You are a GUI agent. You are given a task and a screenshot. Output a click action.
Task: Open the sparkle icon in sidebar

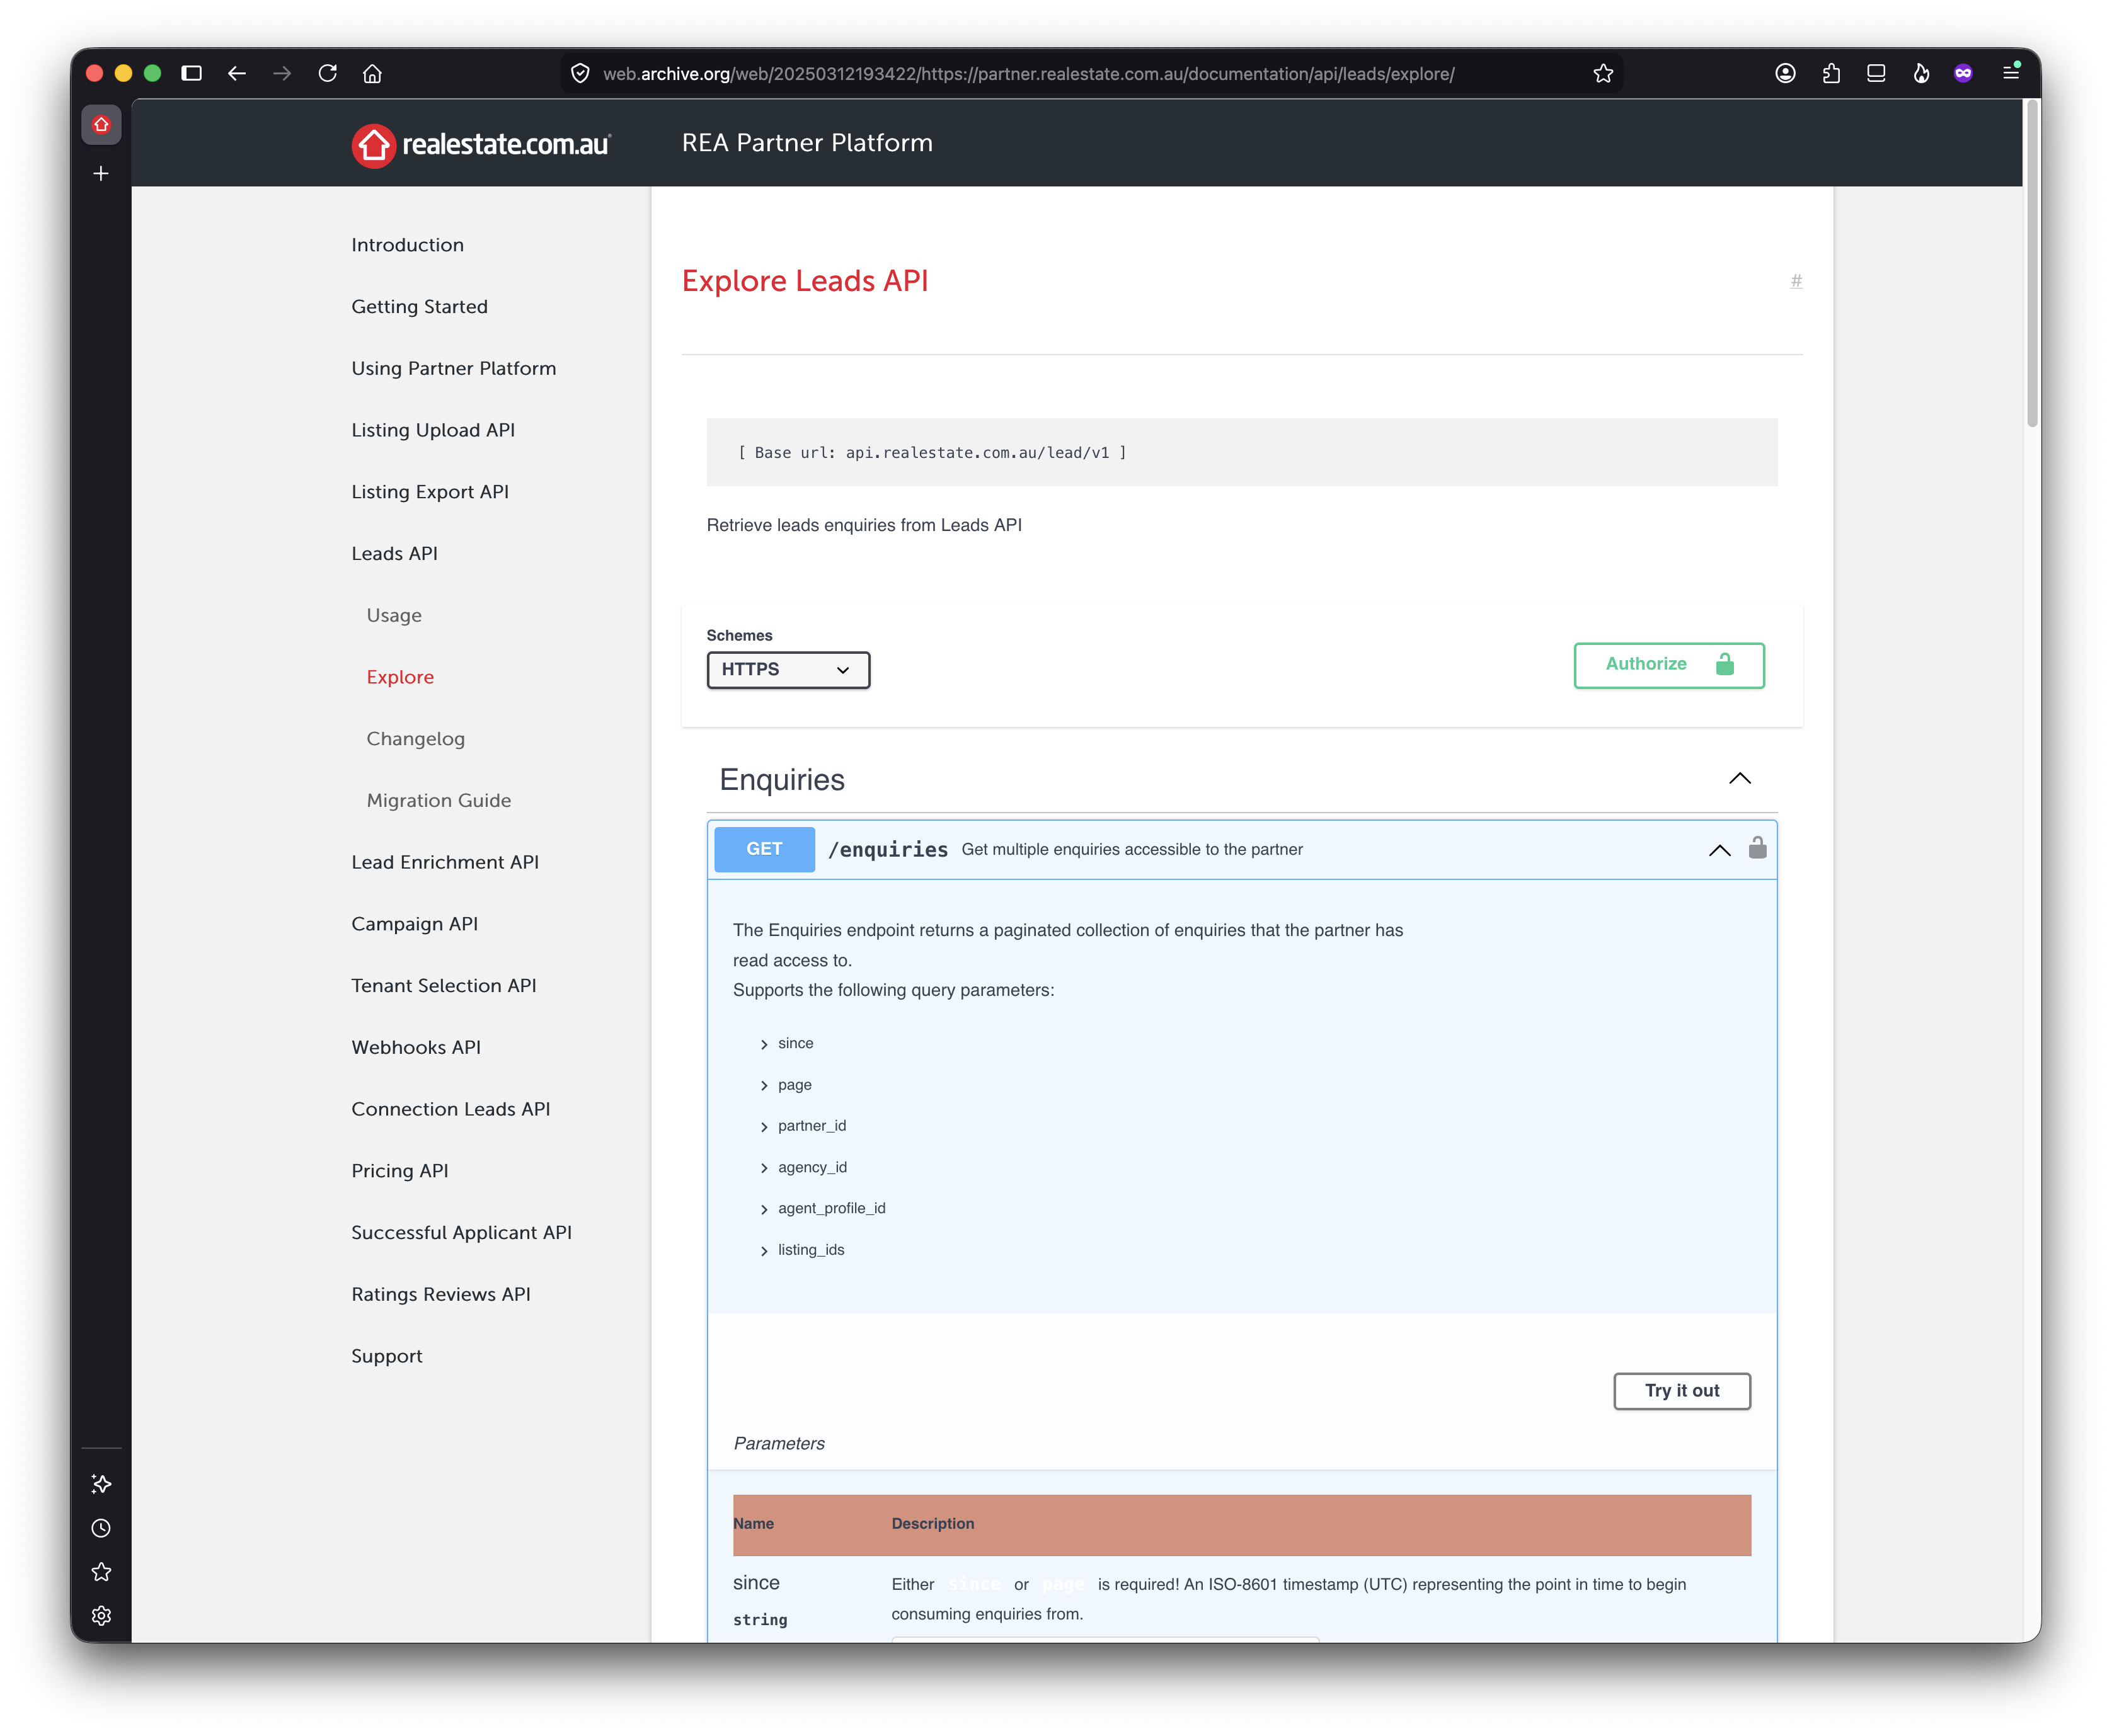[101, 1484]
